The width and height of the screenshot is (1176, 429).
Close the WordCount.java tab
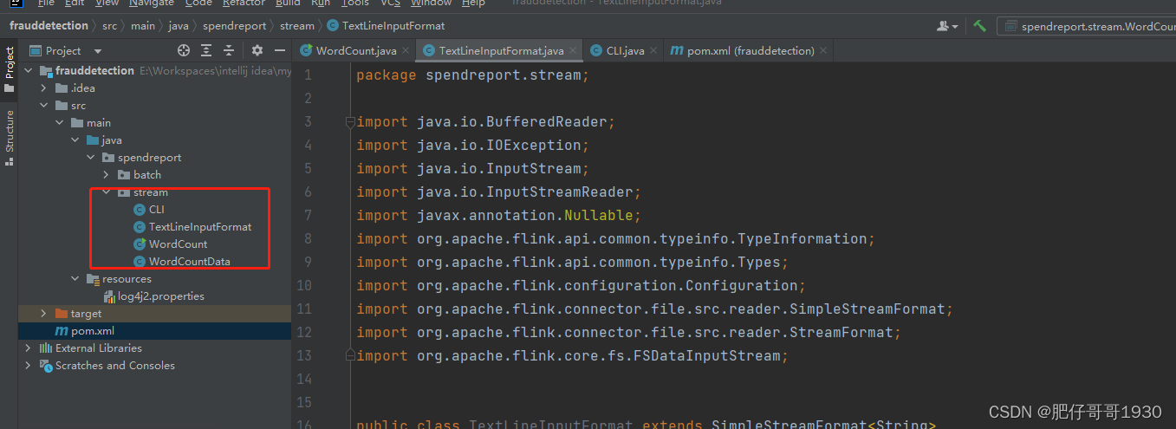click(407, 51)
